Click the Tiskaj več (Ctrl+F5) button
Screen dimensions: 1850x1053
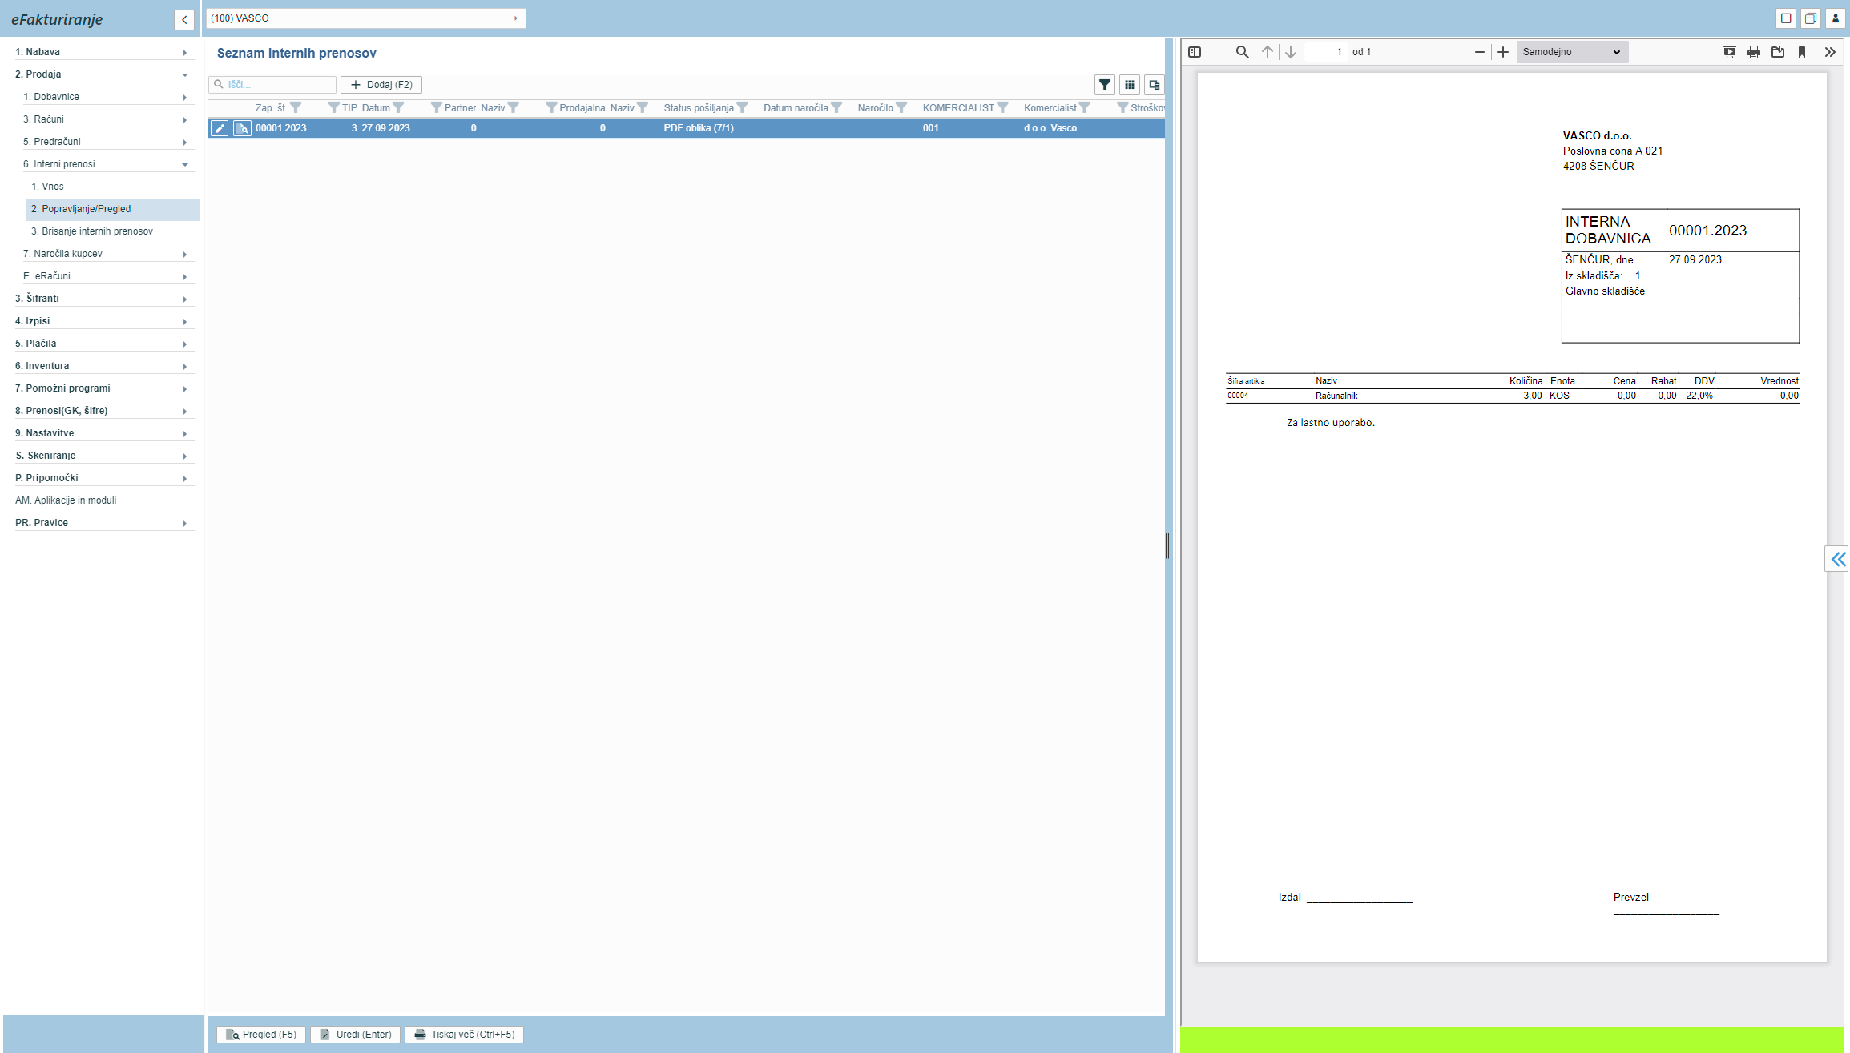465,1035
